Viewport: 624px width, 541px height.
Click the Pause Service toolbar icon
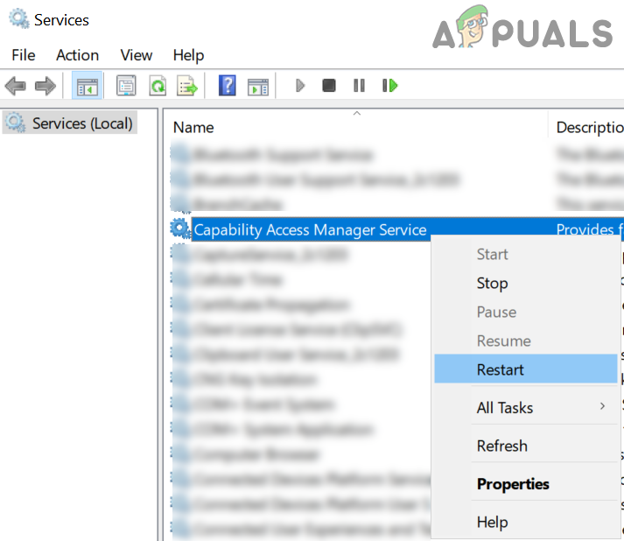[x=359, y=85]
